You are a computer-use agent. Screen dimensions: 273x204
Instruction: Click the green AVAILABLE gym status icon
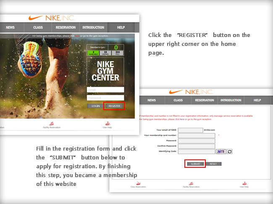(x=93, y=53)
